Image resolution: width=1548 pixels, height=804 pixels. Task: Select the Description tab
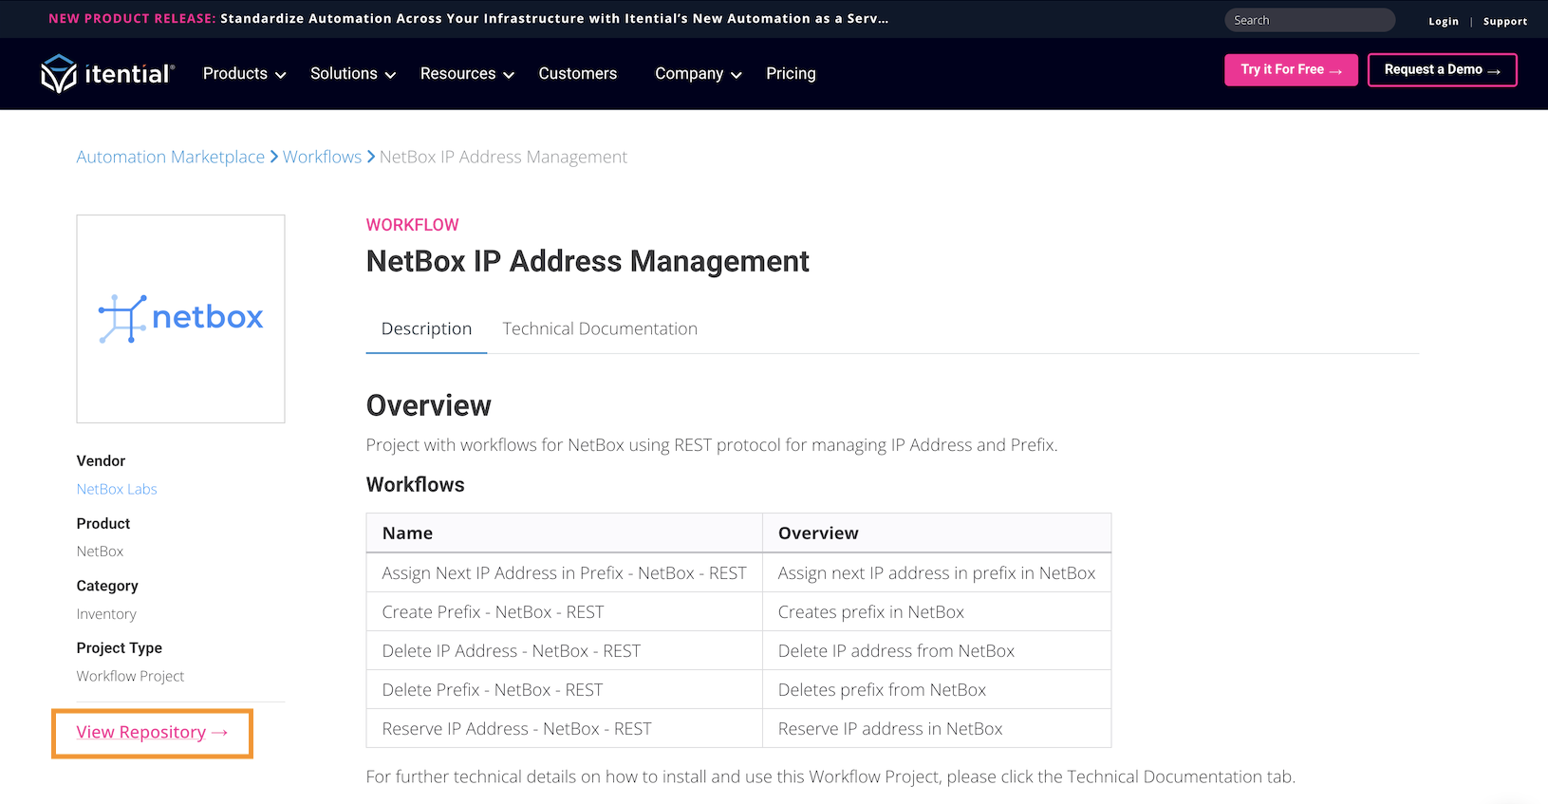tap(426, 329)
